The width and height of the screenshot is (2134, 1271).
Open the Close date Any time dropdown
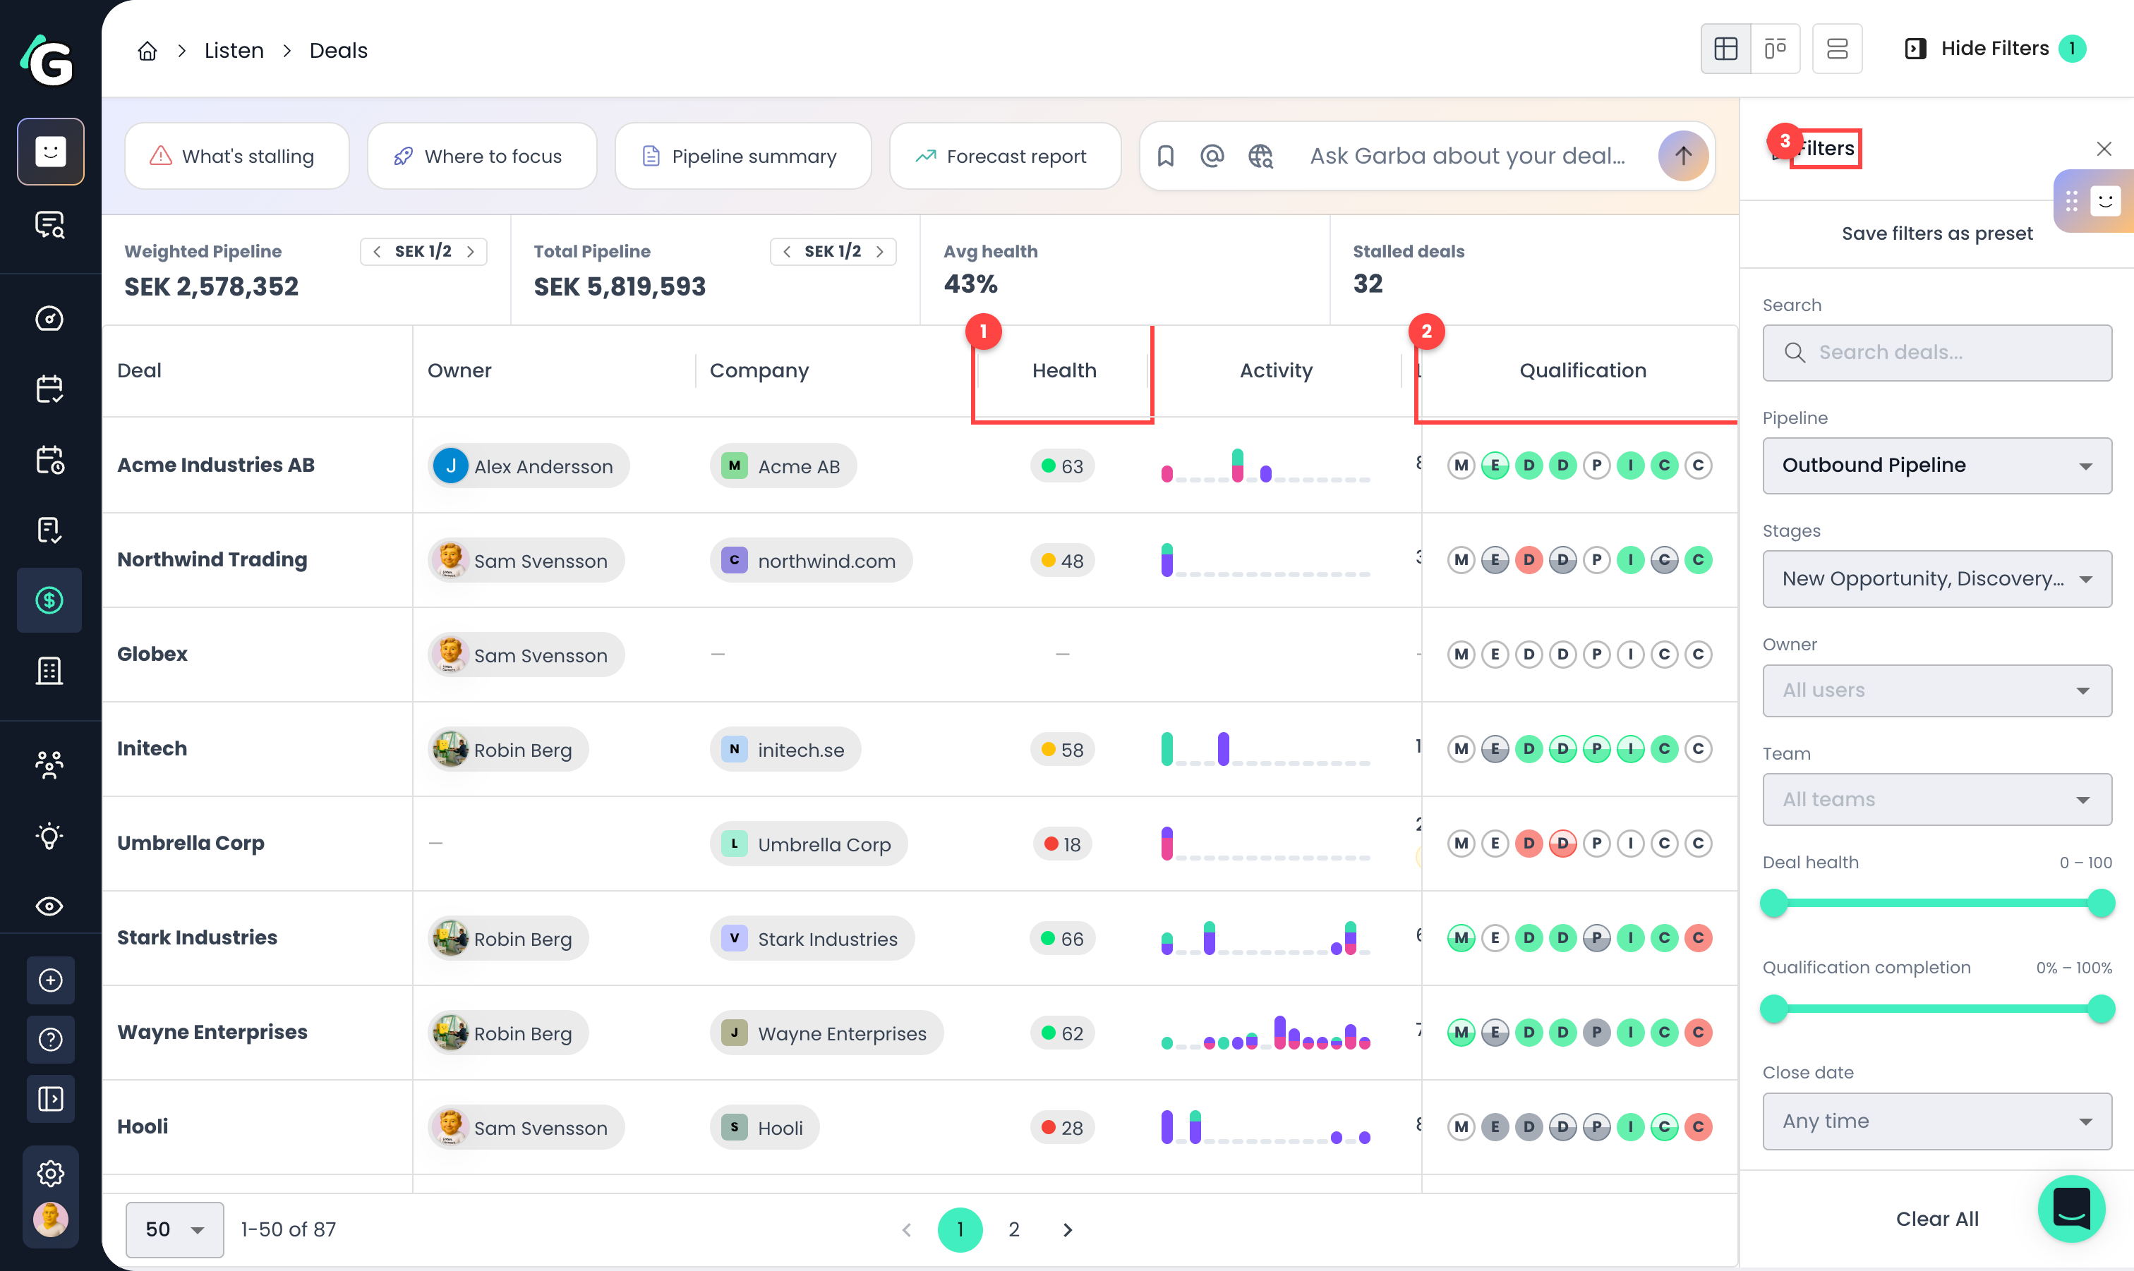click(x=1937, y=1121)
